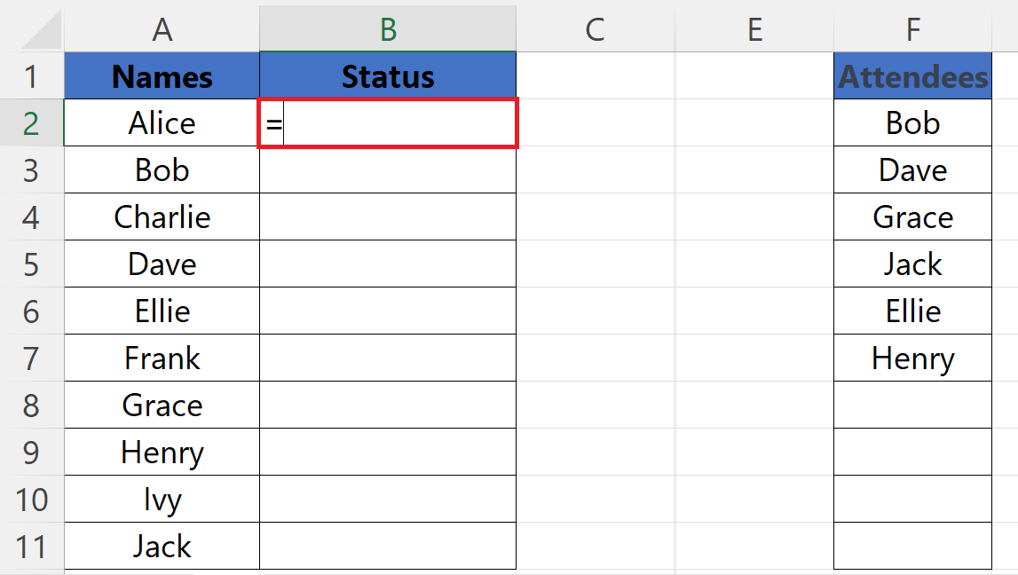Select the cell containing Alice

(161, 122)
